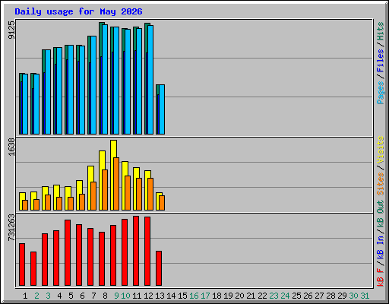The height and width of the screenshot is (304, 389).
Task: Click day 12 on the x-axis
Action: [148, 296]
